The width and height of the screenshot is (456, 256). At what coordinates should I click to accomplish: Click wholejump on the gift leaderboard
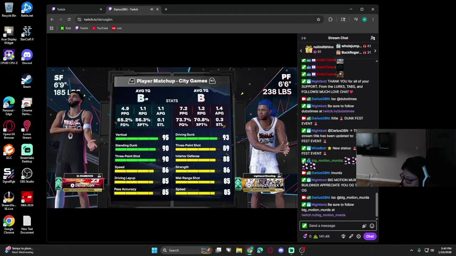tap(351, 46)
